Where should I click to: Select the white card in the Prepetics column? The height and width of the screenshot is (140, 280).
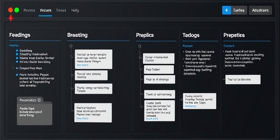tap(243, 79)
